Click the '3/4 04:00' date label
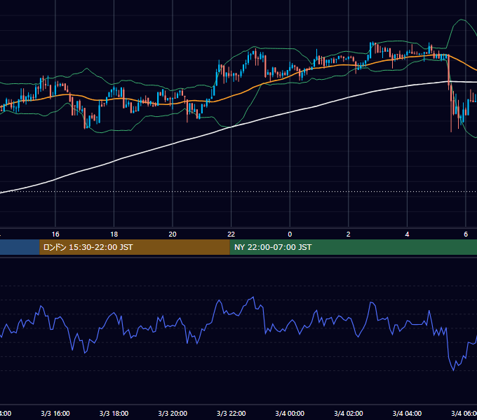This screenshot has width=477, height=420. tap(407, 413)
